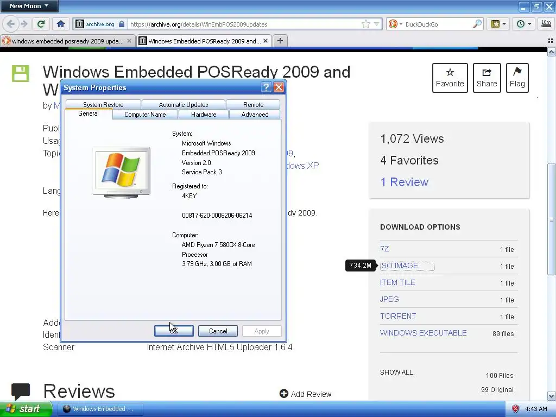Go forward with the forward arrow
Image resolution: width=556 pixels, height=417 pixels.
(24, 24)
